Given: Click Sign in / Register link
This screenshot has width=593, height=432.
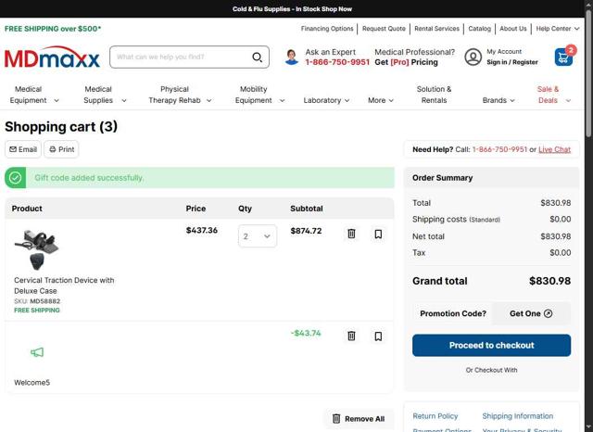Looking at the screenshot, I should (x=512, y=62).
